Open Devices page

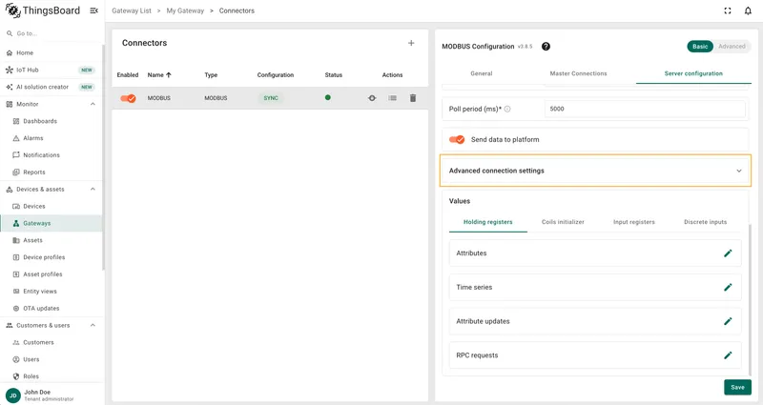tap(52, 206)
